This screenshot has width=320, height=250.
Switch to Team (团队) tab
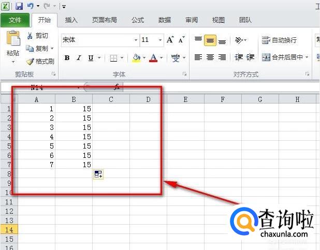245,20
